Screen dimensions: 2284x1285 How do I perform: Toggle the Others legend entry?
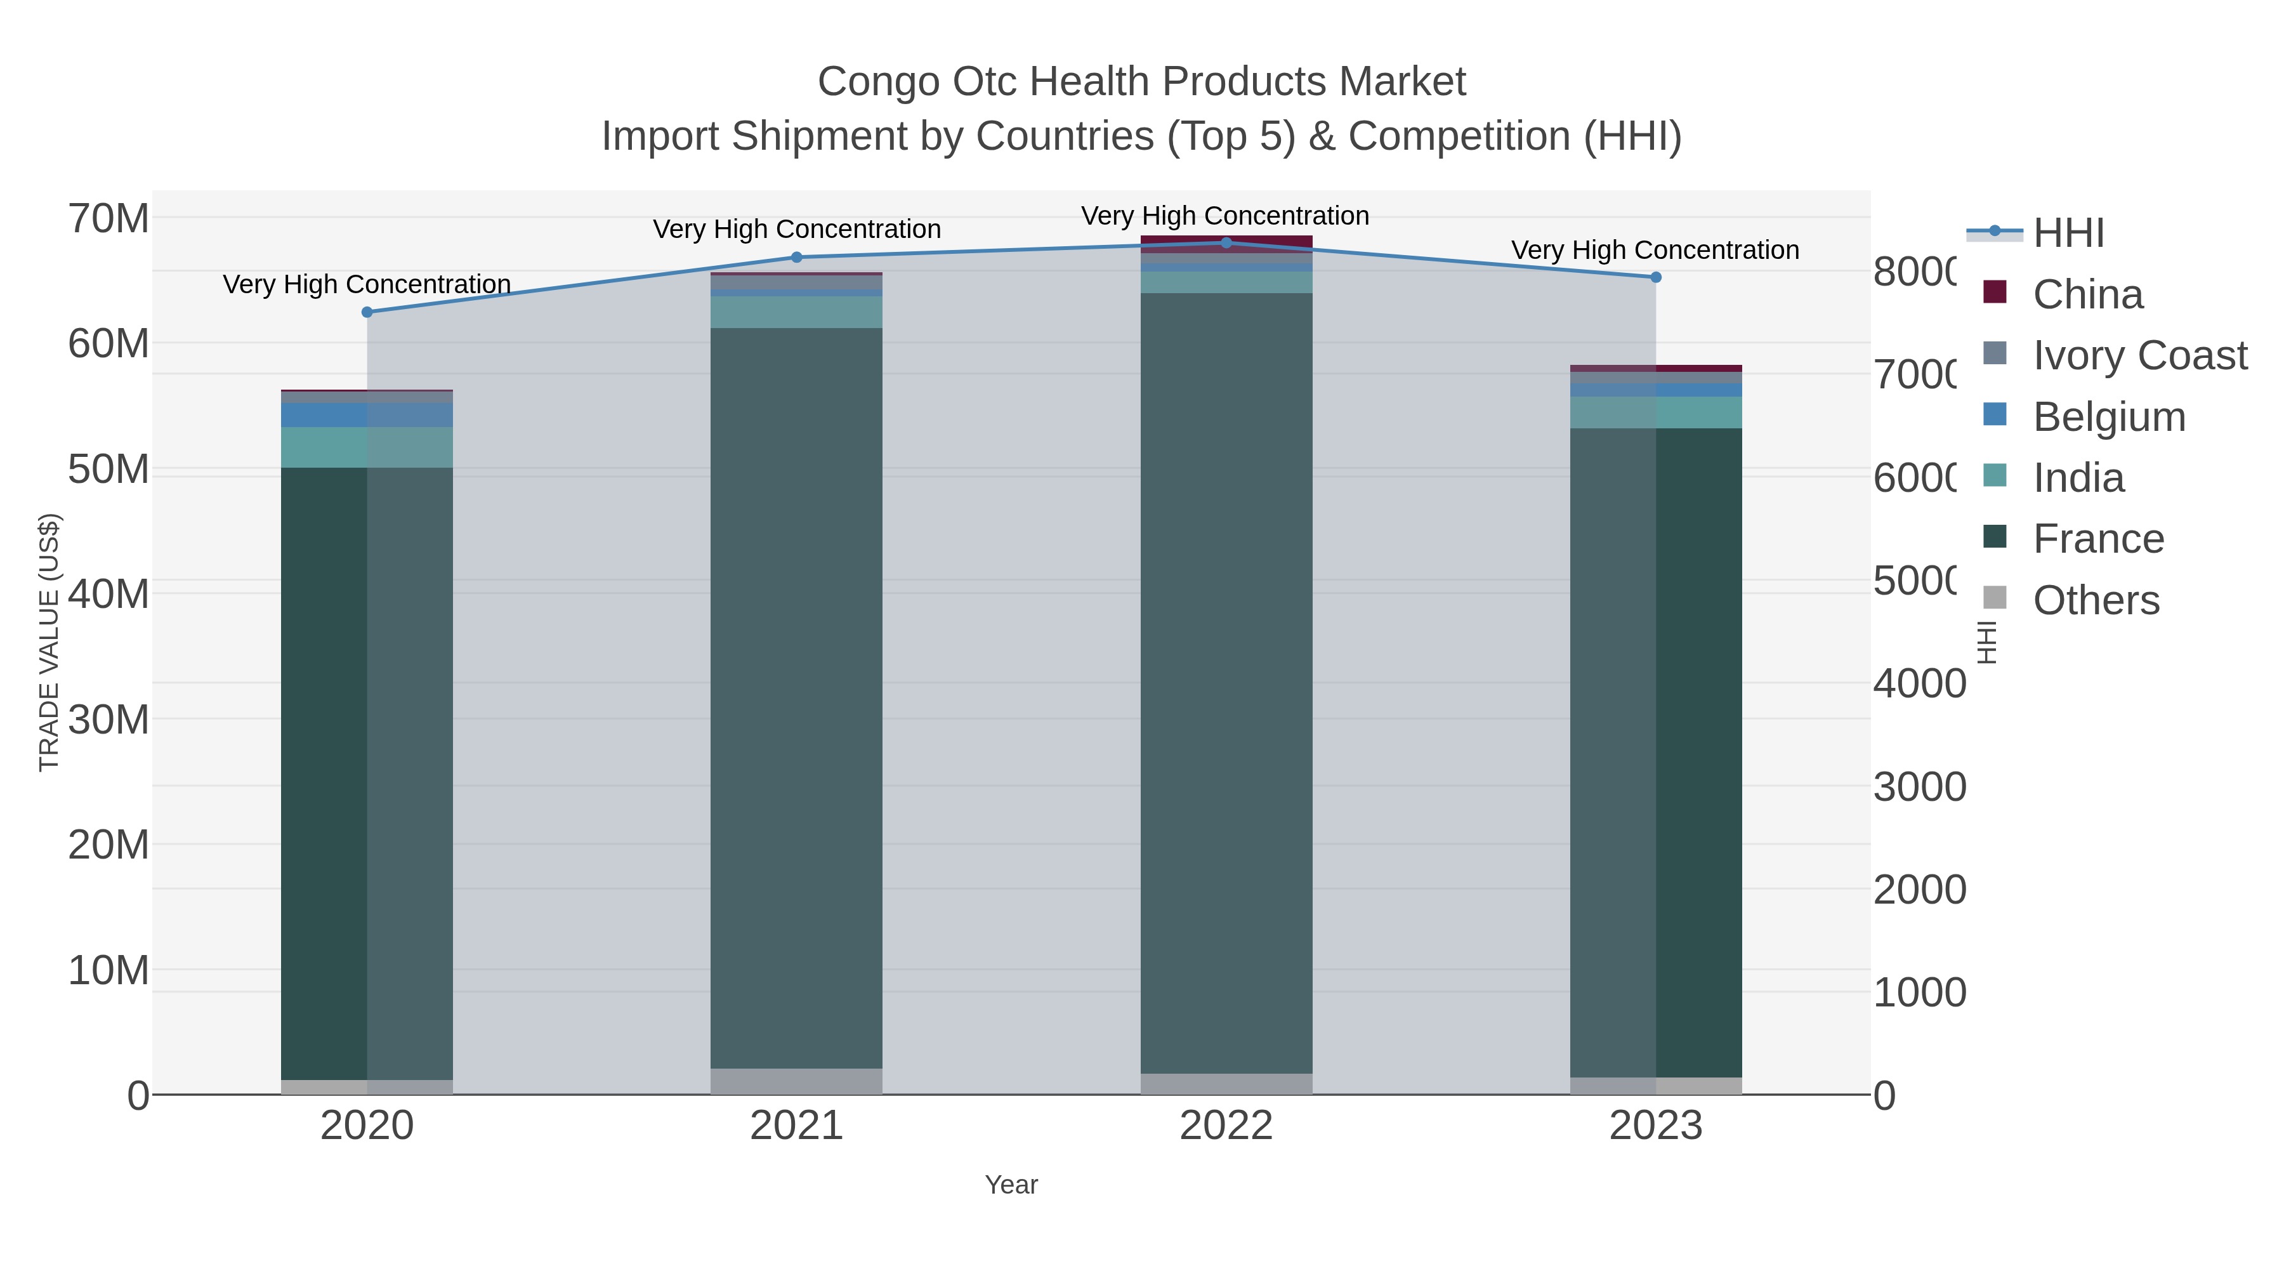point(2071,600)
